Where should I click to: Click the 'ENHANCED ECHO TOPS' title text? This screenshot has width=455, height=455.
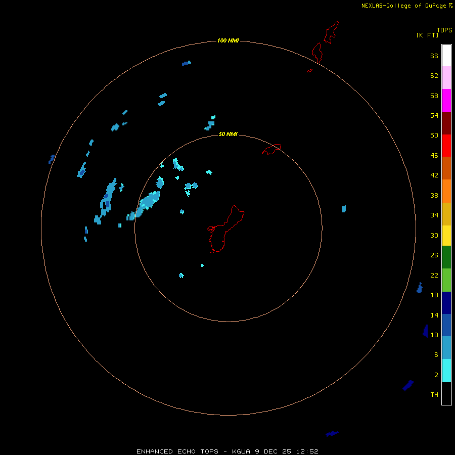(x=177, y=451)
